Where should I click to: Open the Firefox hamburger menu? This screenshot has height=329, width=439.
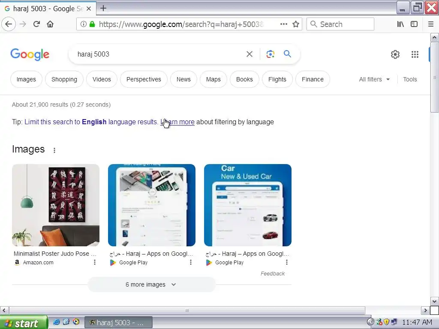tap(430, 24)
